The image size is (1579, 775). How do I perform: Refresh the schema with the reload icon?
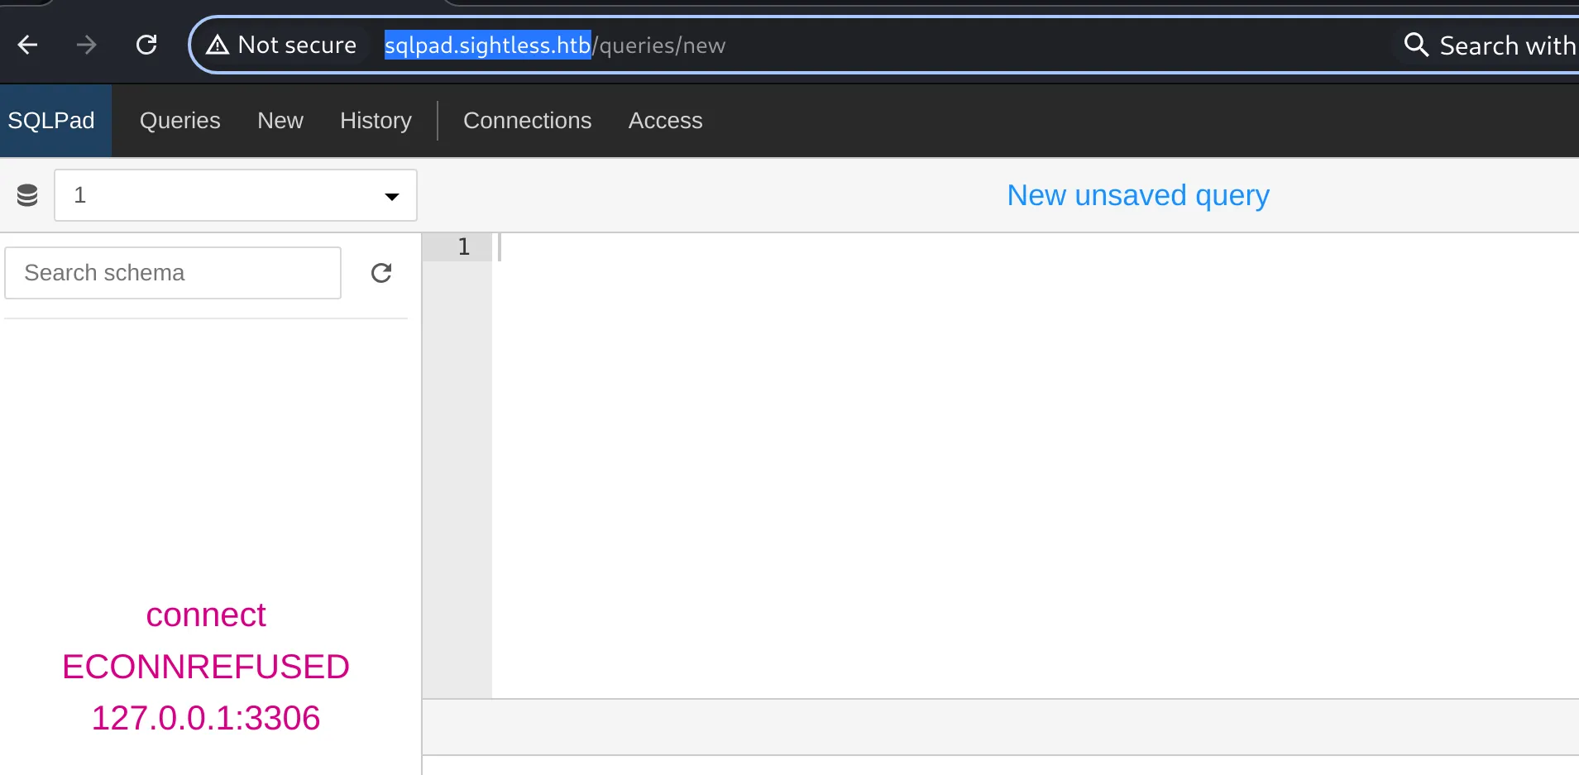pyautogui.click(x=381, y=273)
